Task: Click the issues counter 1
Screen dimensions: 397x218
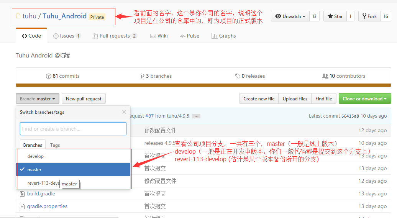Action: pos(79,36)
